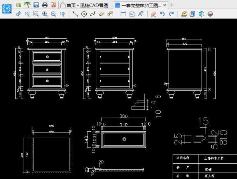Click the save floppy disk icon
The height and width of the screenshot is (179, 237).
(36, 5)
